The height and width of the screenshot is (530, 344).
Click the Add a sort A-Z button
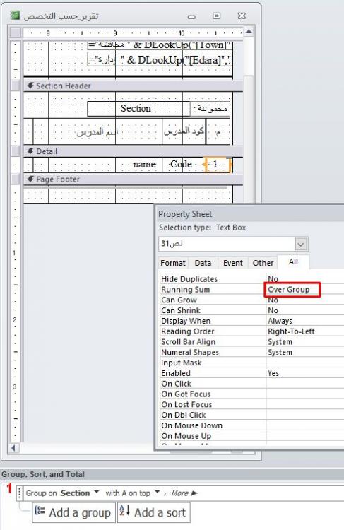pos(154,512)
